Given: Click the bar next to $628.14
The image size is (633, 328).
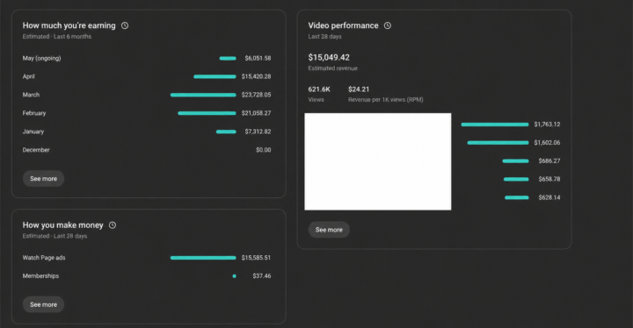Looking at the screenshot, I should point(517,197).
